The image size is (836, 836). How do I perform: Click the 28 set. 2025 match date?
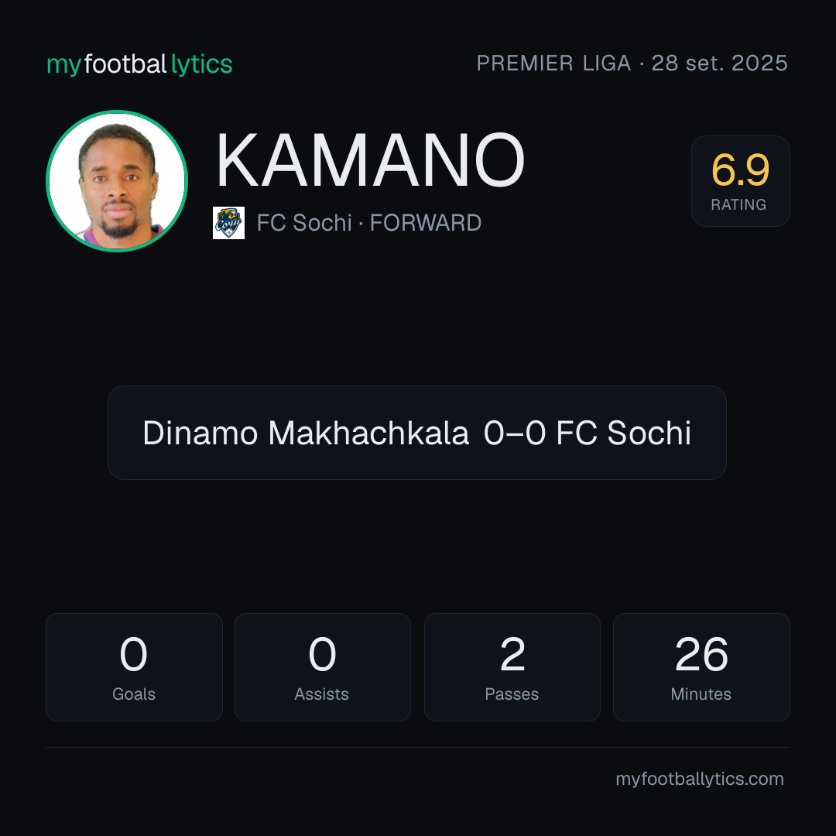719,63
